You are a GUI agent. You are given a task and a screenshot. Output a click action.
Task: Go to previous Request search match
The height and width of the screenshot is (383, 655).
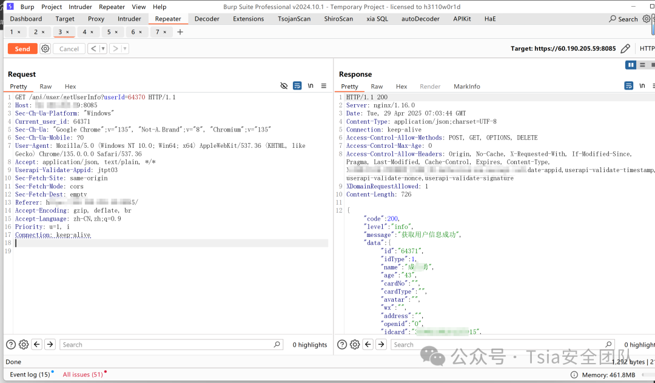click(37, 344)
